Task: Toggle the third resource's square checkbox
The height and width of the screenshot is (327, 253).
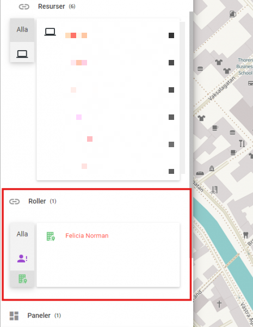Action: (x=171, y=90)
